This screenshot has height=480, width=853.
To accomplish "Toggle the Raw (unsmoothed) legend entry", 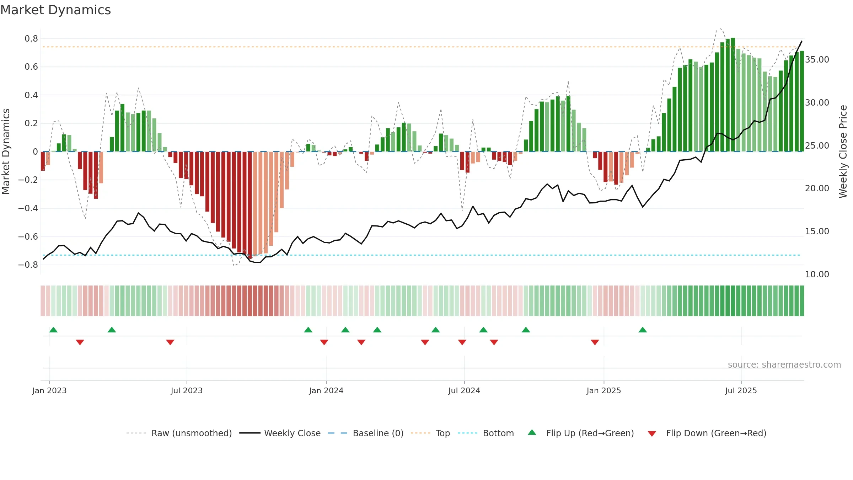I will (x=179, y=433).
